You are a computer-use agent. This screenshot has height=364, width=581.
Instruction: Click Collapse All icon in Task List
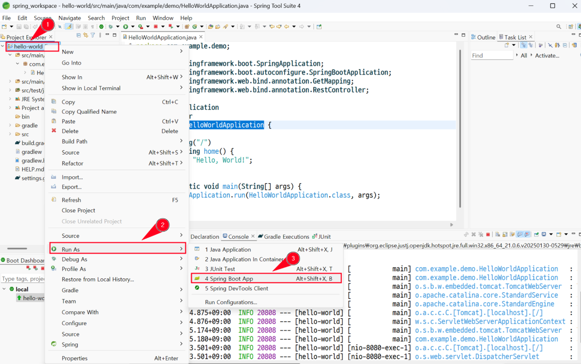click(x=565, y=45)
